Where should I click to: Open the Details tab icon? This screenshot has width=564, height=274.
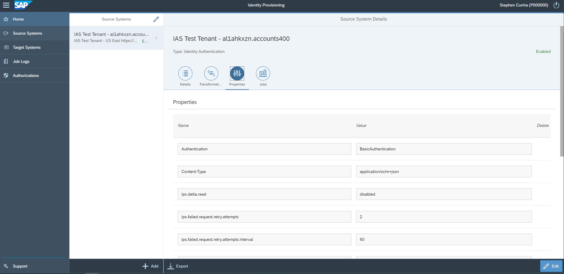point(185,73)
